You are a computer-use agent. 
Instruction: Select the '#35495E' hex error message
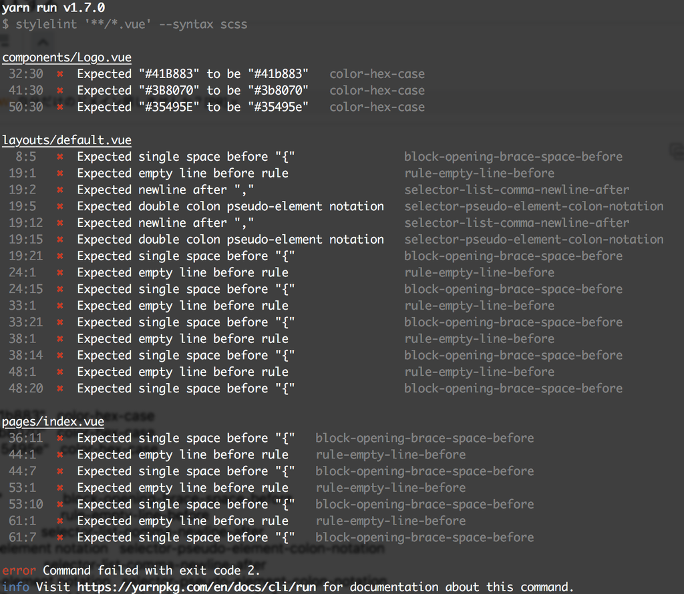(x=193, y=107)
